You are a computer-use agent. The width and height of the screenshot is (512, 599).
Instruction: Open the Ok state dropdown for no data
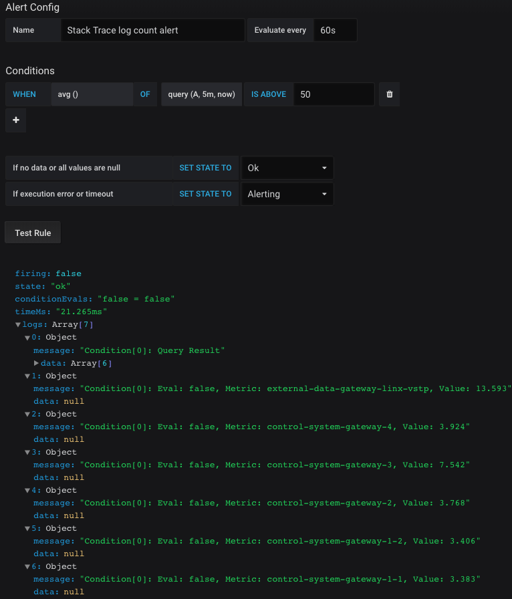click(x=287, y=168)
